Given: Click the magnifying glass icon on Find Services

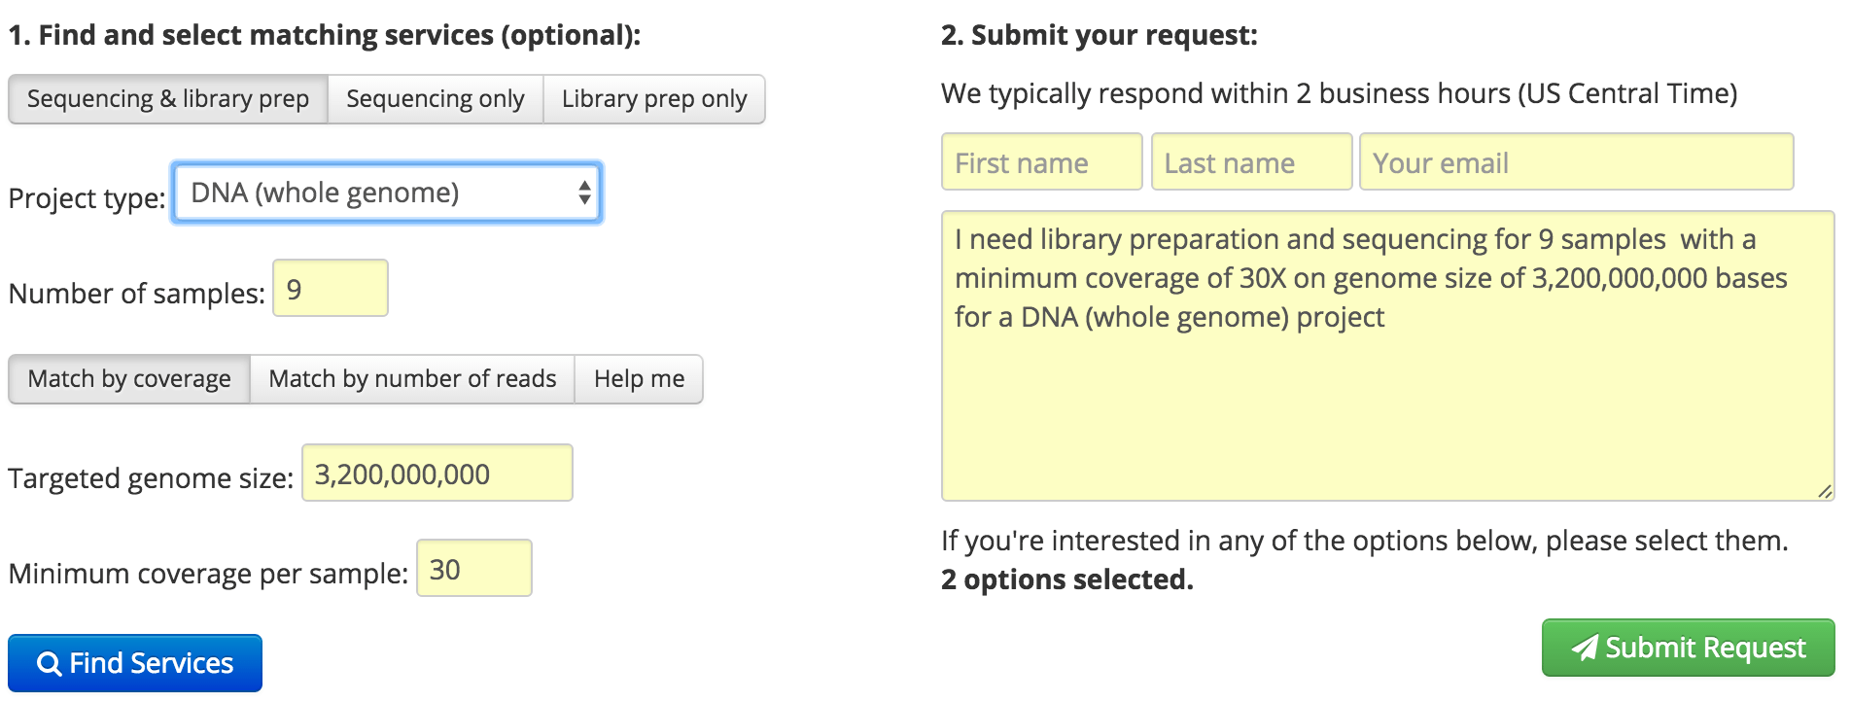Looking at the screenshot, I should coord(49,662).
